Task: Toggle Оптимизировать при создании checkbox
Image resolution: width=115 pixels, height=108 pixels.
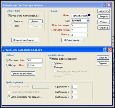Action: (9, 97)
